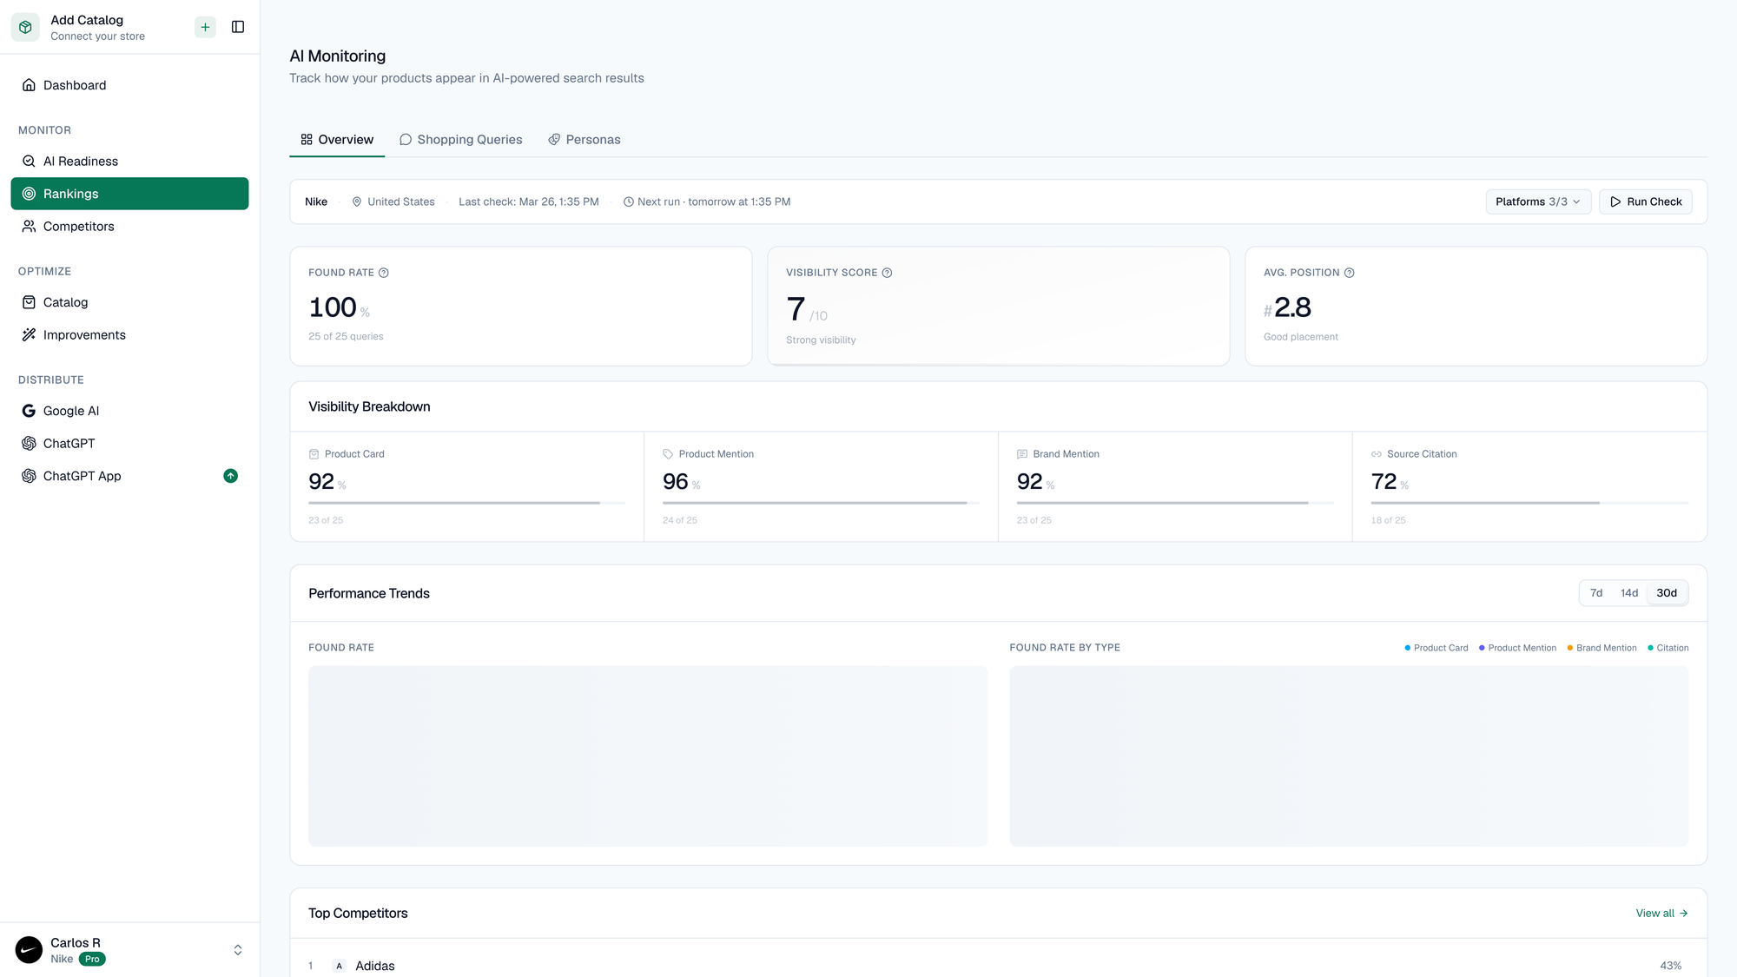This screenshot has width=1737, height=977.
Task: Expand the Carlos R account switcher
Action: (238, 950)
